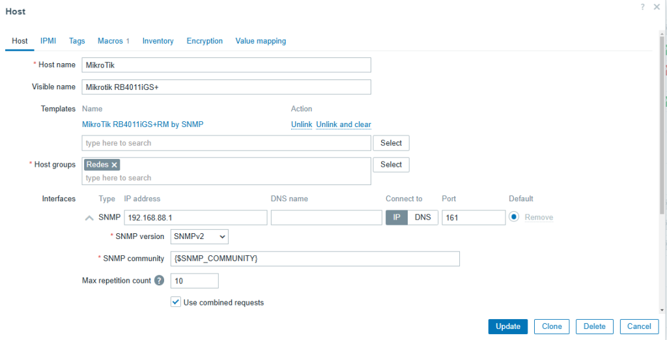Focus the Host name field
This screenshot has width=667, height=340.
226,65
